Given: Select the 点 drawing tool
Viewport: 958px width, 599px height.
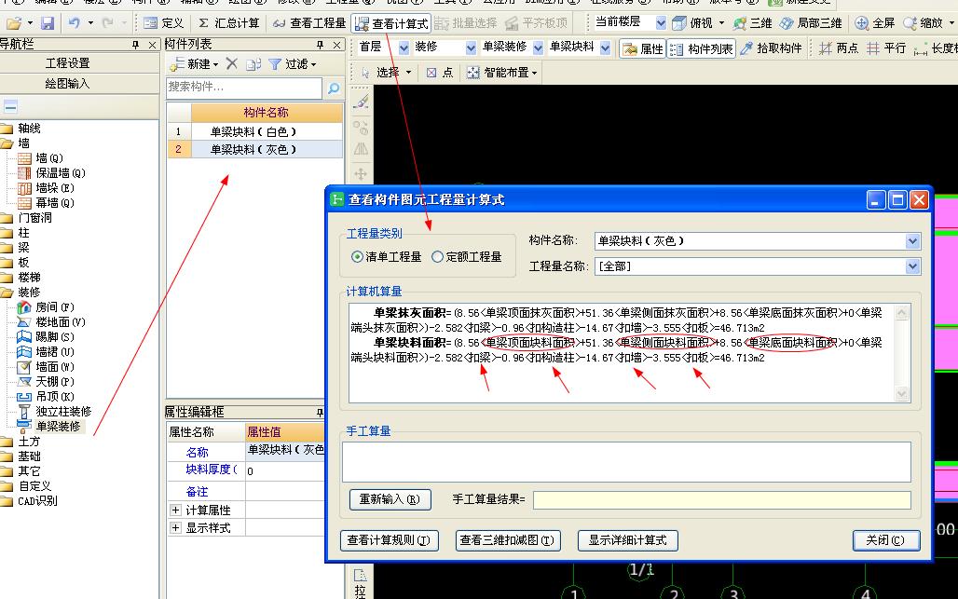Looking at the screenshot, I should pyautogui.click(x=440, y=73).
